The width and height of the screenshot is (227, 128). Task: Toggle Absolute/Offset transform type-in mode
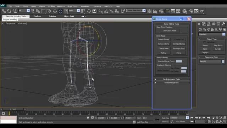pos(93,118)
